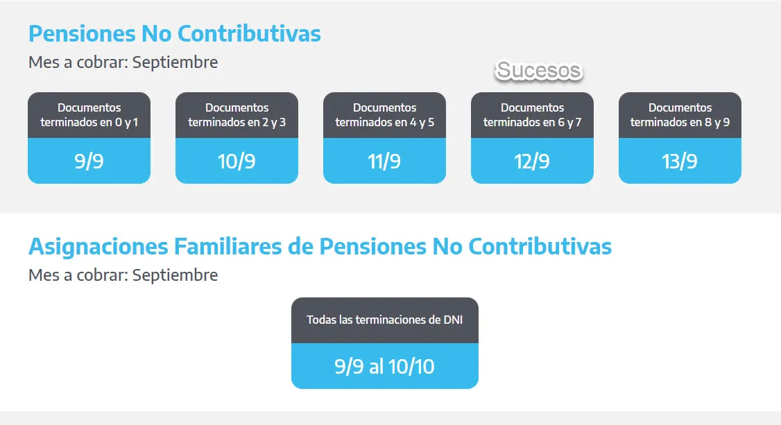
Task: Click the "Pensiones No Contributivas" heading
Action: point(174,33)
